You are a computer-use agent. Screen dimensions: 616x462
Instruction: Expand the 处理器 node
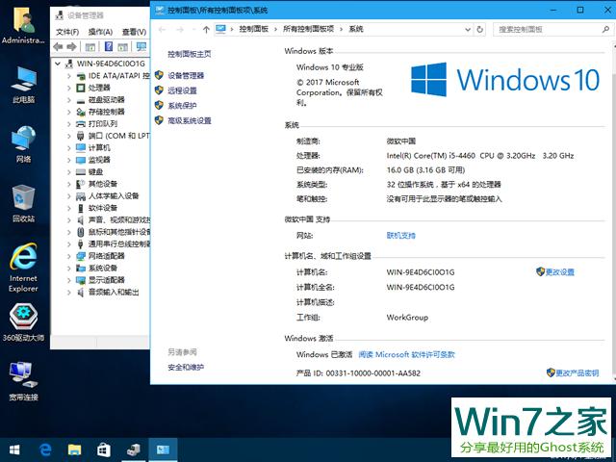tap(68, 88)
